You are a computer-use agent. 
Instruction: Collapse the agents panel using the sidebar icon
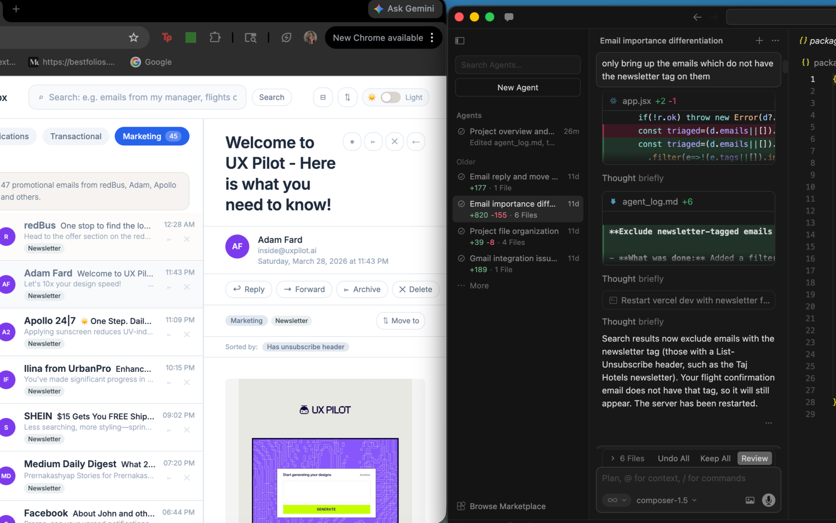click(x=460, y=41)
